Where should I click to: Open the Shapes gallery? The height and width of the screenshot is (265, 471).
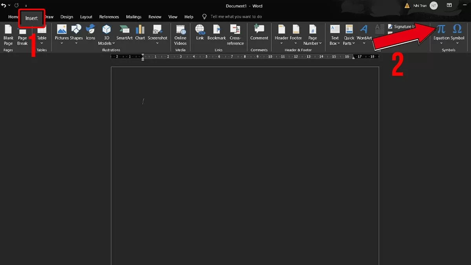(x=76, y=30)
